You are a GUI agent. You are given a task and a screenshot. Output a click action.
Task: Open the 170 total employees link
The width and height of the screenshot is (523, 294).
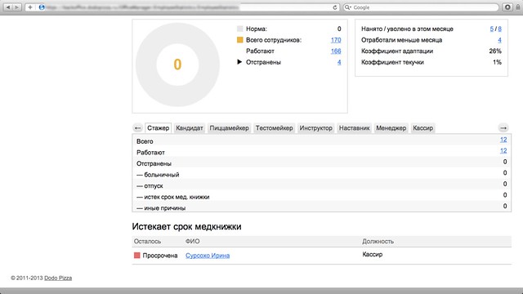[x=336, y=40]
